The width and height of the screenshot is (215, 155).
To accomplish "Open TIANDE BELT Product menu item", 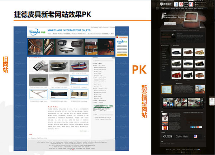I will pyautogui.click(x=70, y=34).
